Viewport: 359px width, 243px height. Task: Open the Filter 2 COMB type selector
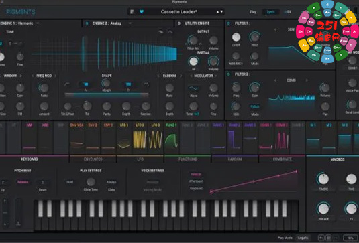[x=291, y=80]
